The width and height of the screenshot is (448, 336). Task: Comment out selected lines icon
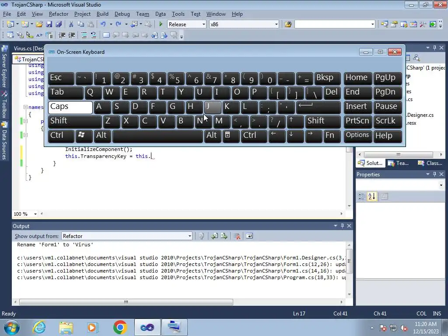click(84, 35)
